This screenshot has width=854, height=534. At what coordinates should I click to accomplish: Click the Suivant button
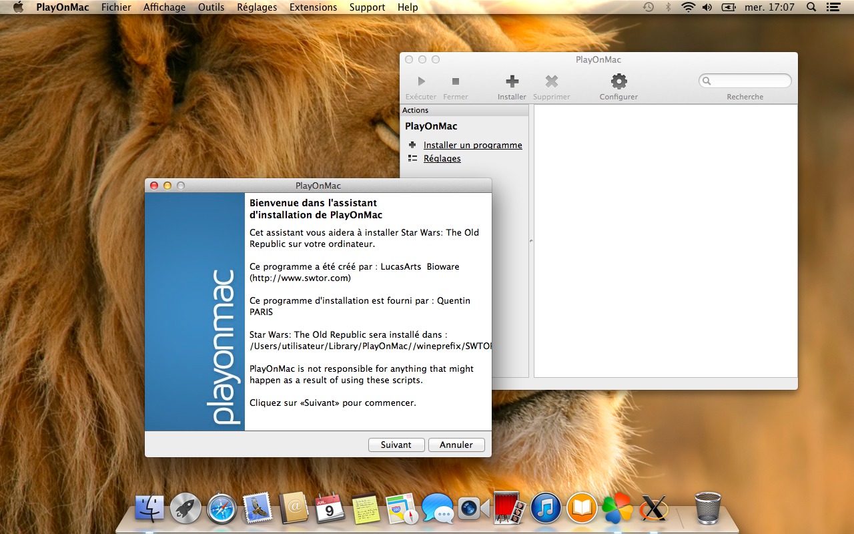tap(396, 445)
